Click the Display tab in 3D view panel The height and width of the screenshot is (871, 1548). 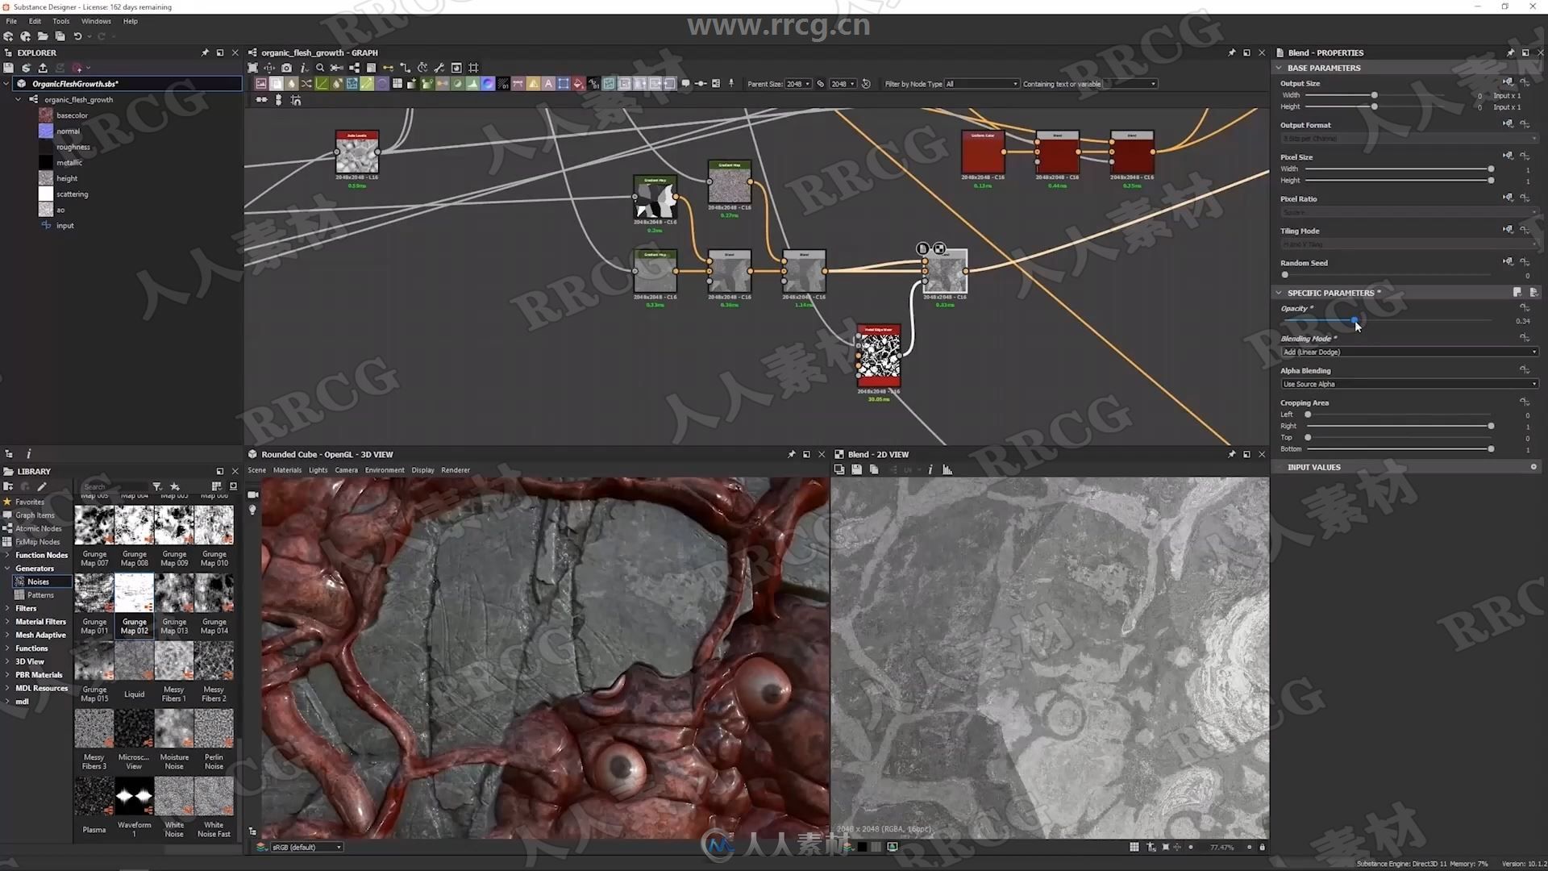(x=422, y=470)
